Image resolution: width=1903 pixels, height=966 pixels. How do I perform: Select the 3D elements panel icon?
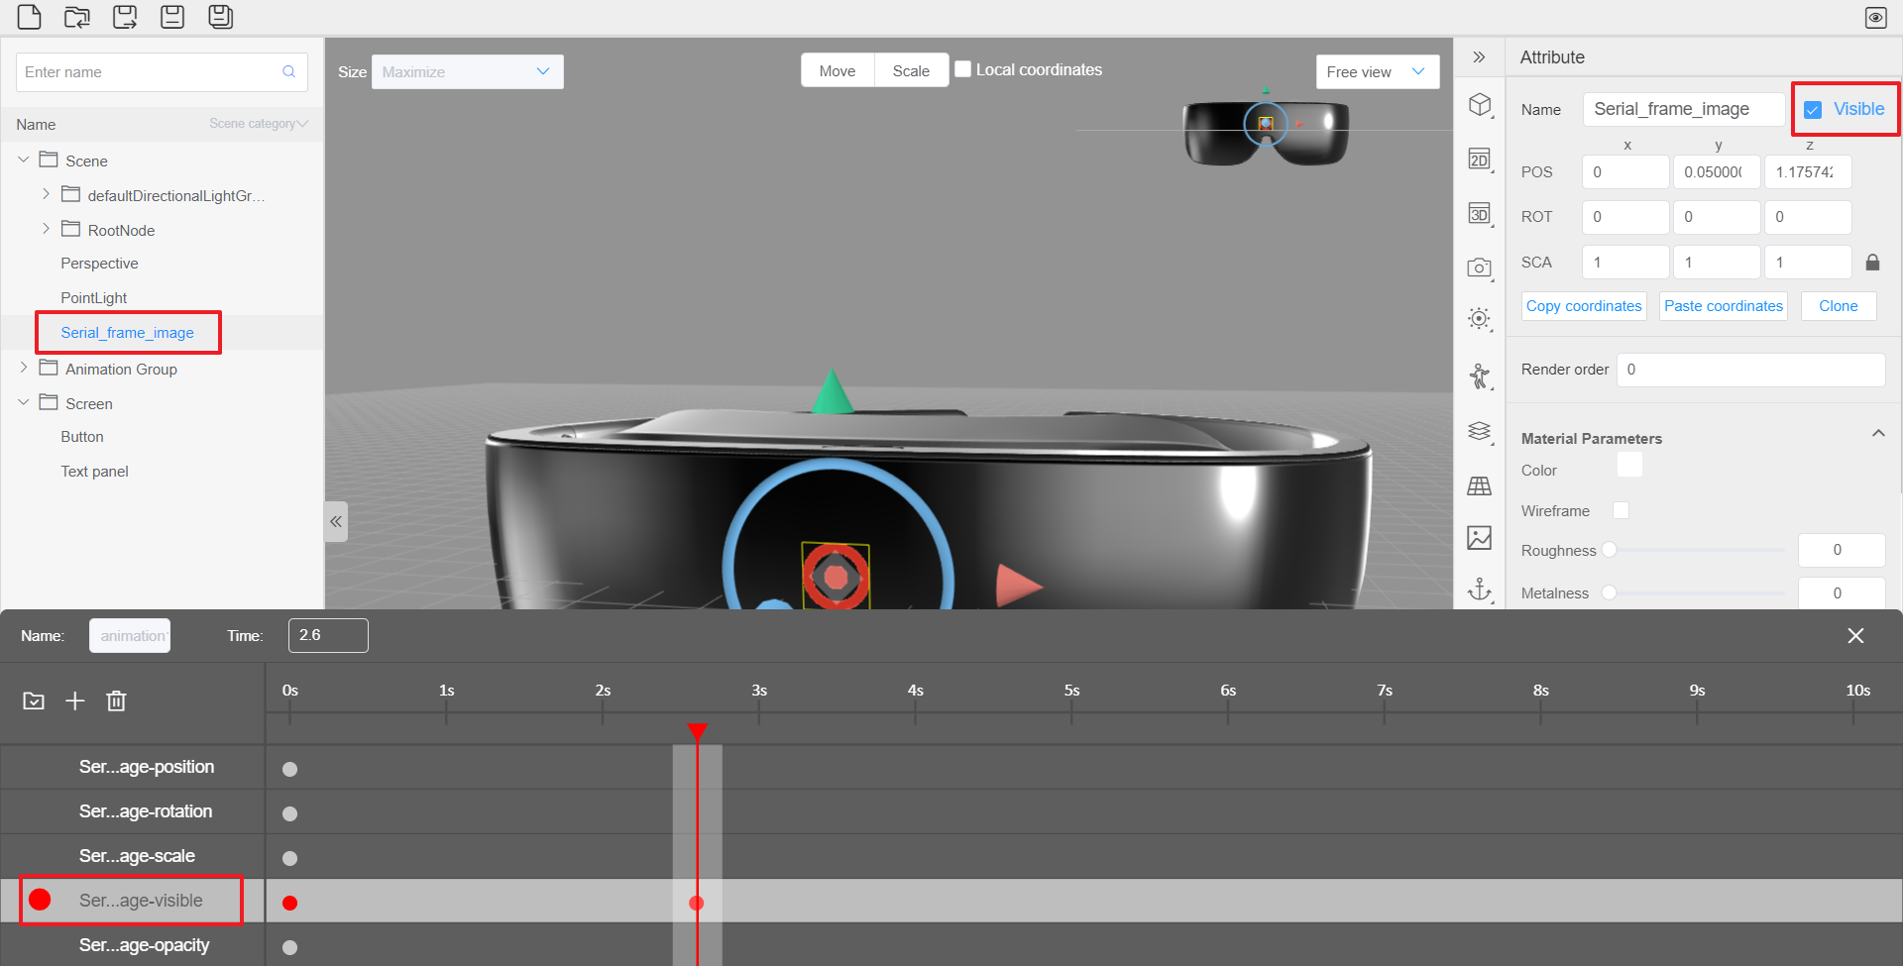click(1480, 214)
